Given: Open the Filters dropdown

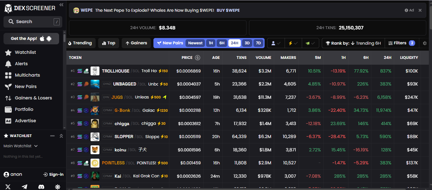Looking at the screenshot, I should click(402, 43).
